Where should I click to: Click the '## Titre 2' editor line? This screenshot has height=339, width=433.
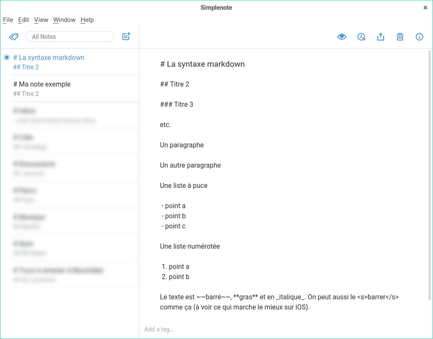click(x=175, y=84)
